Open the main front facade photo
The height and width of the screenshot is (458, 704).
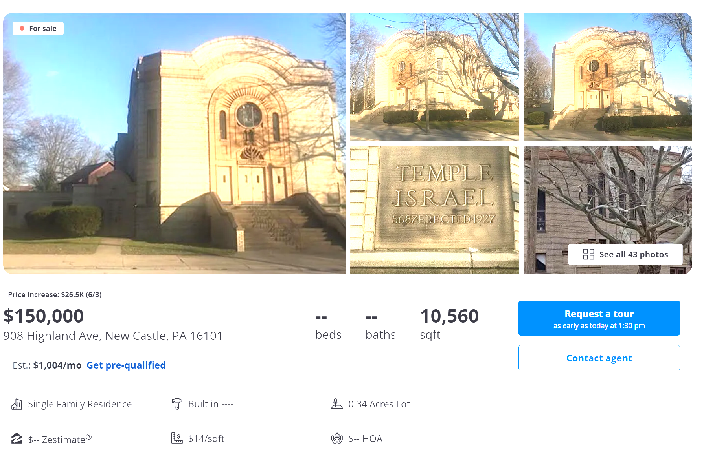click(x=174, y=143)
